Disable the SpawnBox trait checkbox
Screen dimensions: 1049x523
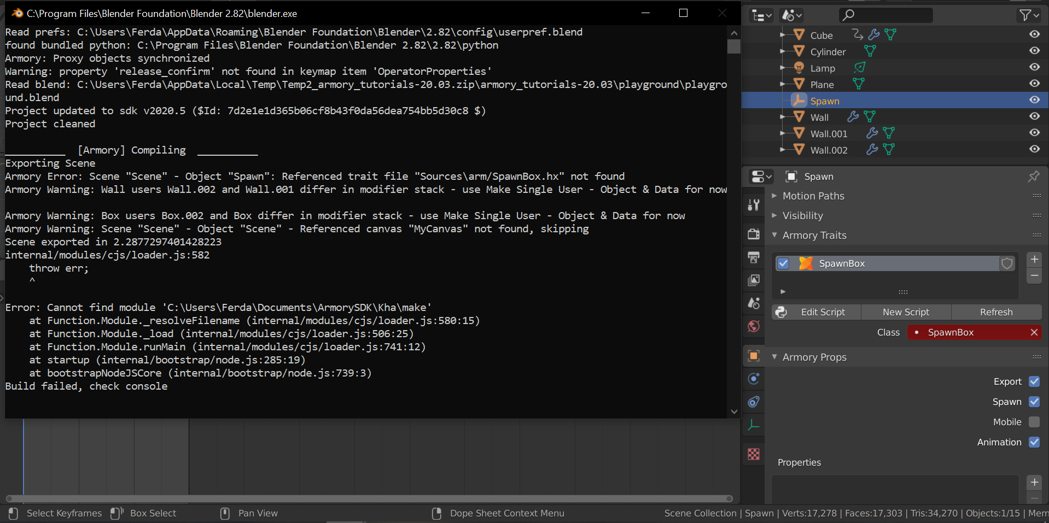pyautogui.click(x=783, y=263)
